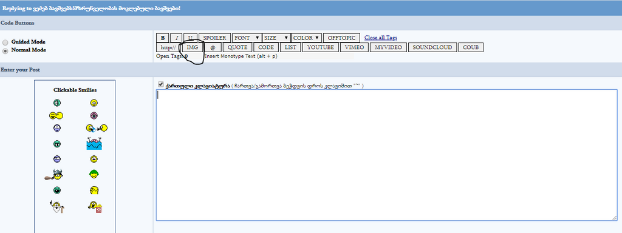Insert the facepalm smiley

coord(94,190)
